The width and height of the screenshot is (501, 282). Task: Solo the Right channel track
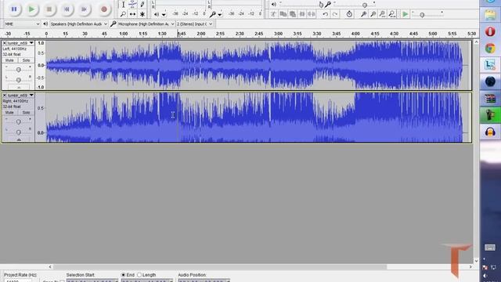pyautogui.click(x=26, y=113)
